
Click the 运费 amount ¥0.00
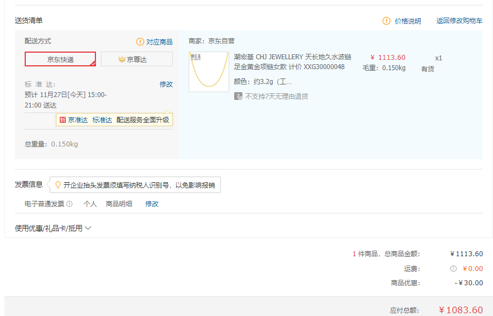tap(473, 268)
